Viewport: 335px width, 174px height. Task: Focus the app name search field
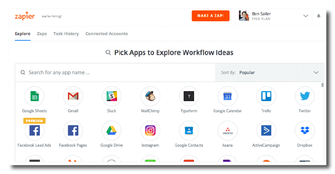coord(115,72)
